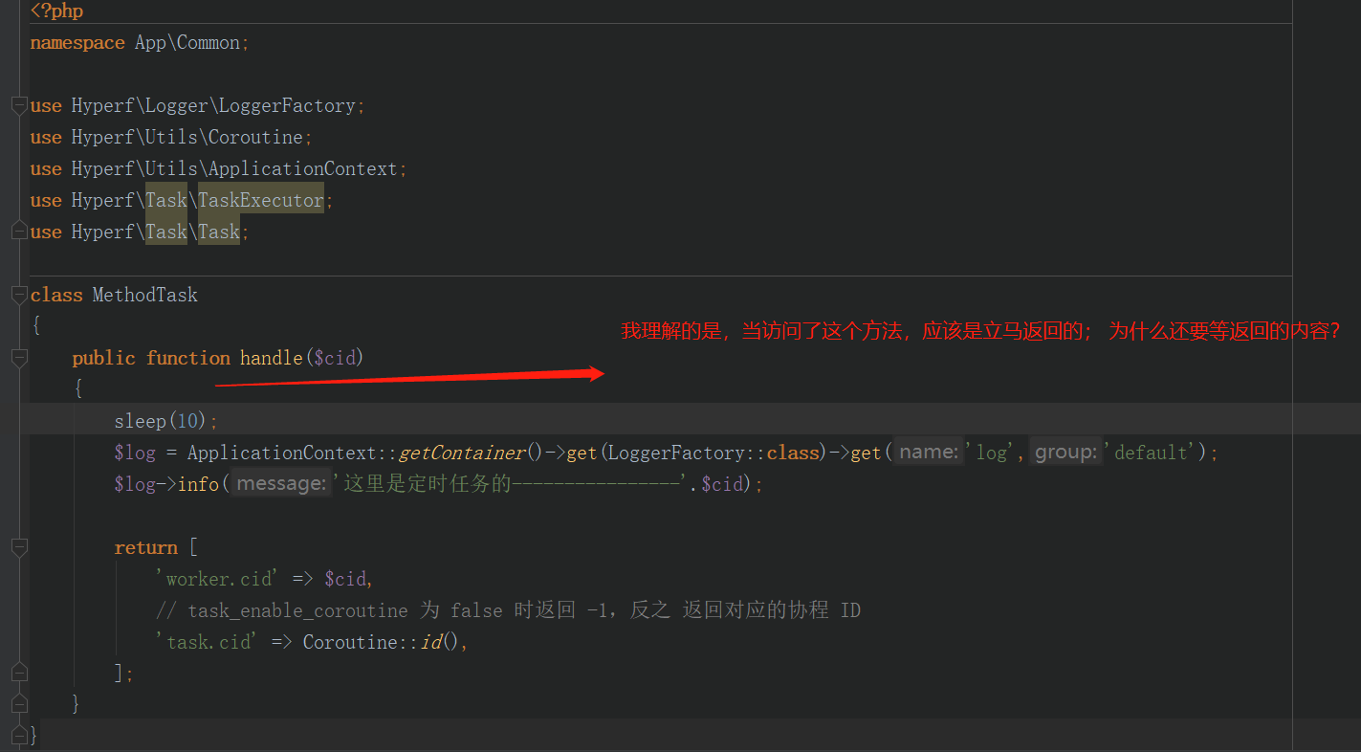Click the group: parameter hint chip
Screen dimensions: 1361x752
click(1065, 451)
